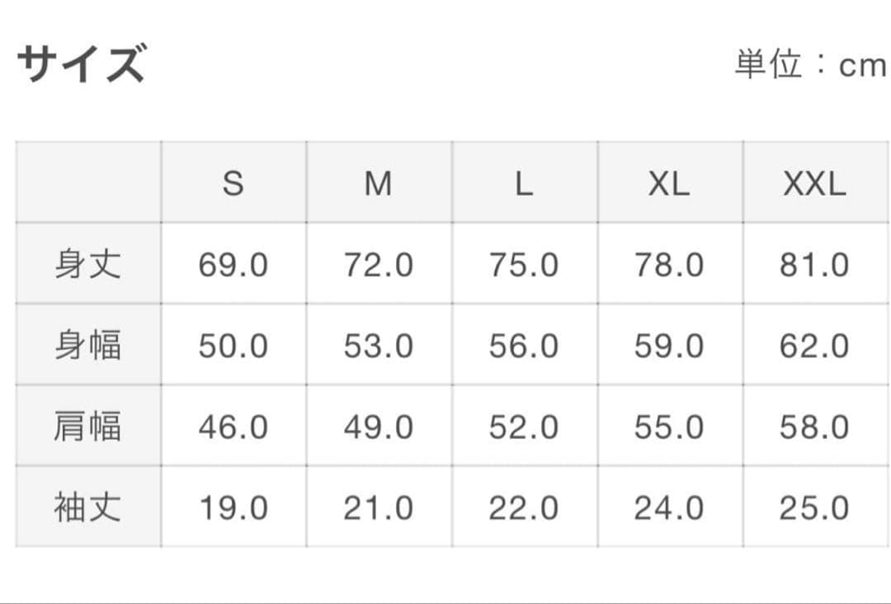
Task: Select the S size column header
Action: (233, 183)
